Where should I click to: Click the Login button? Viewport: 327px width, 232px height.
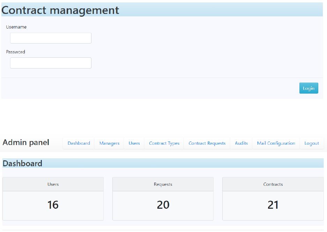tap(309, 88)
